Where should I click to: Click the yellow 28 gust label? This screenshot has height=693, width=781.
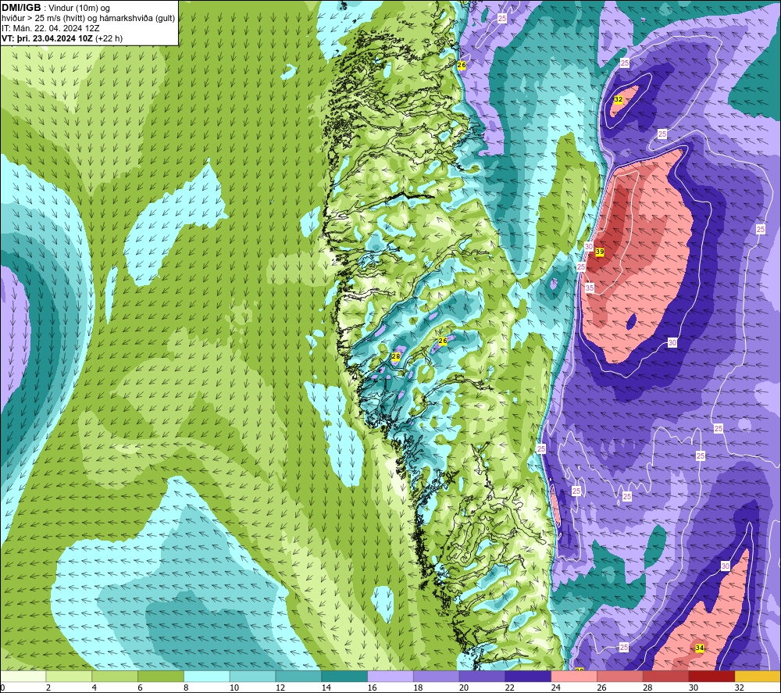pyautogui.click(x=396, y=357)
